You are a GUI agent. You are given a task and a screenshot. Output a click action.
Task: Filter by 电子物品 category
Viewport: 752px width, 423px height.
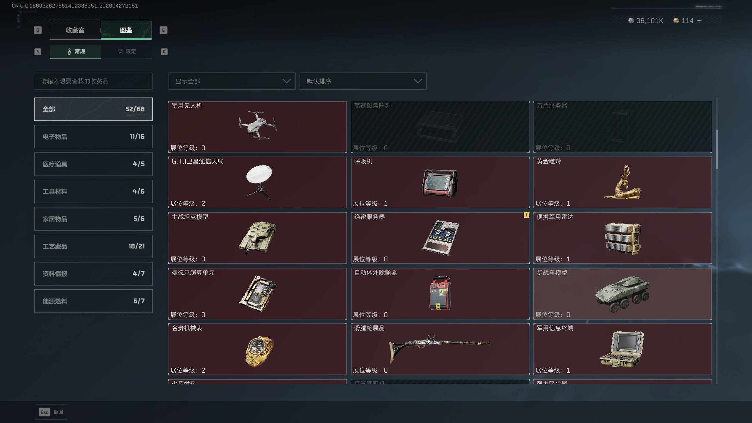(x=93, y=137)
